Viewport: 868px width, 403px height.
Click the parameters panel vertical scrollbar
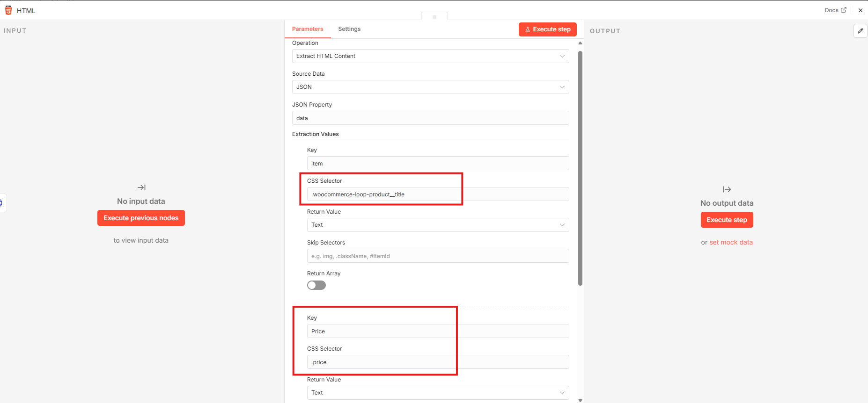[580, 168]
